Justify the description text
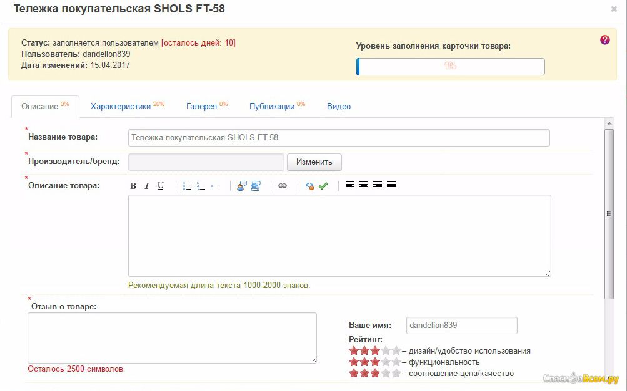Image resolution: width=627 pixels, height=391 pixels. 391,185
